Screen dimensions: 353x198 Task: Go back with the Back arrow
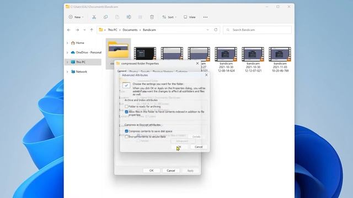click(x=69, y=30)
